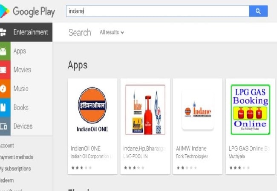This screenshot has height=191, width=277.
Task: Select the blue Books icon
Action: coord(3,107)
